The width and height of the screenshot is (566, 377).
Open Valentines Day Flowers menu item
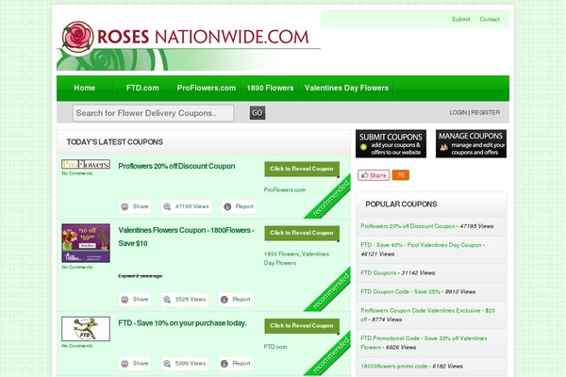[346, 88]
